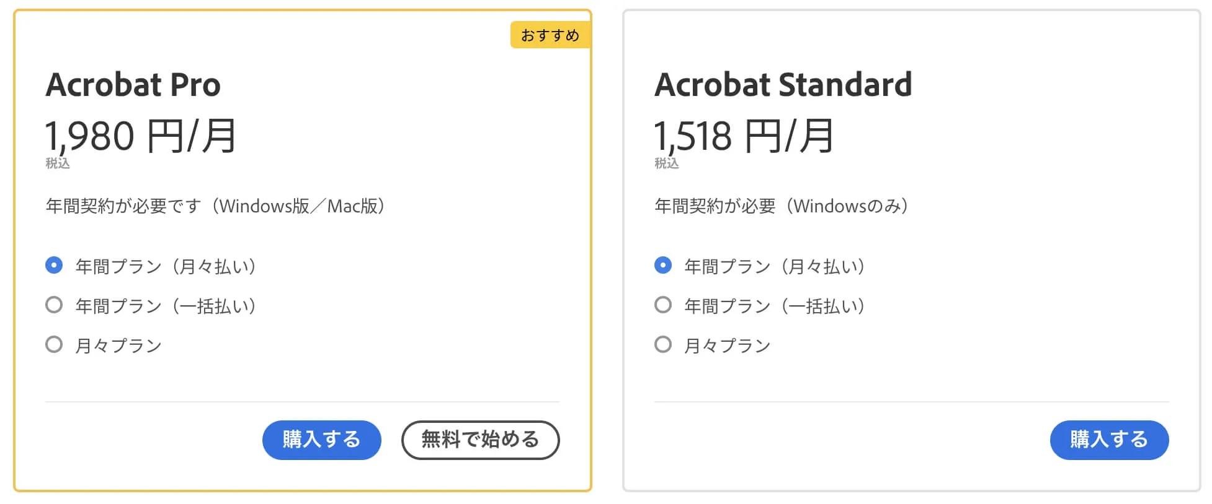Click 無料で始める to start free trial
This screenshot has height=504, width=1212.
tap(481, 440)
